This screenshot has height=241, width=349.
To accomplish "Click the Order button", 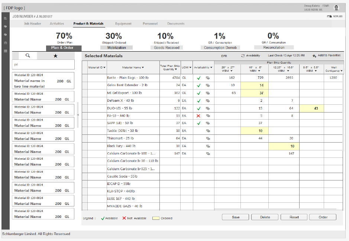I will pyautogui.click(x=323, y=217).
